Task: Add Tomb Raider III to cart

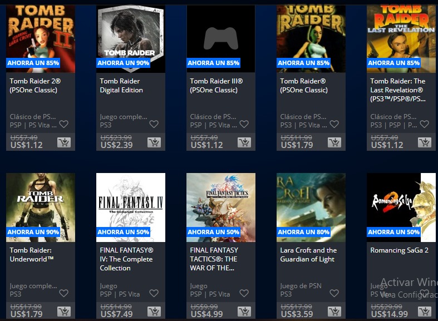Action: click(x=244, y=142)
